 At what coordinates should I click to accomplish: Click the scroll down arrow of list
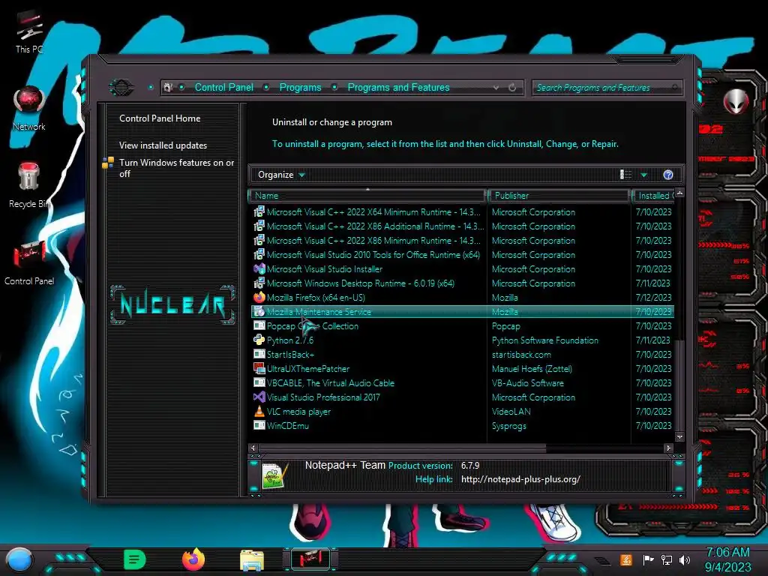point(679,436)
